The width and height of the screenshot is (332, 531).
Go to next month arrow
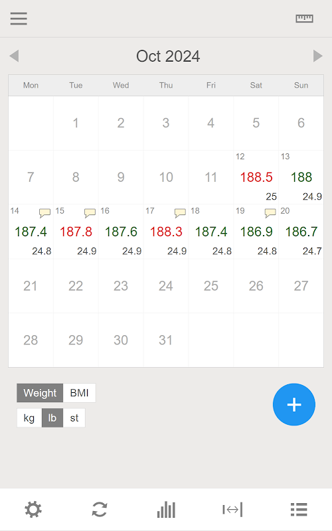(x=317, y=56)
